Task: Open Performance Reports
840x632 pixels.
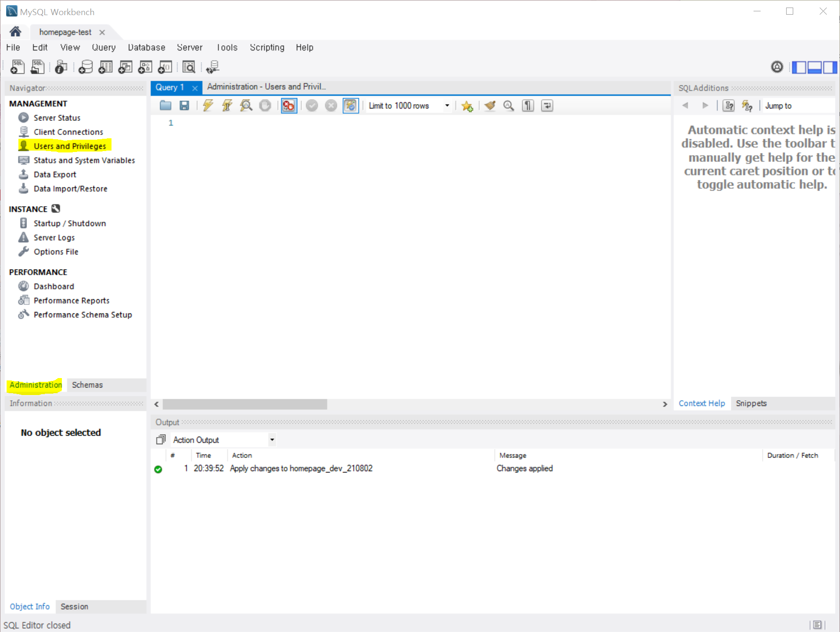Action: click(x=71, y=300)
